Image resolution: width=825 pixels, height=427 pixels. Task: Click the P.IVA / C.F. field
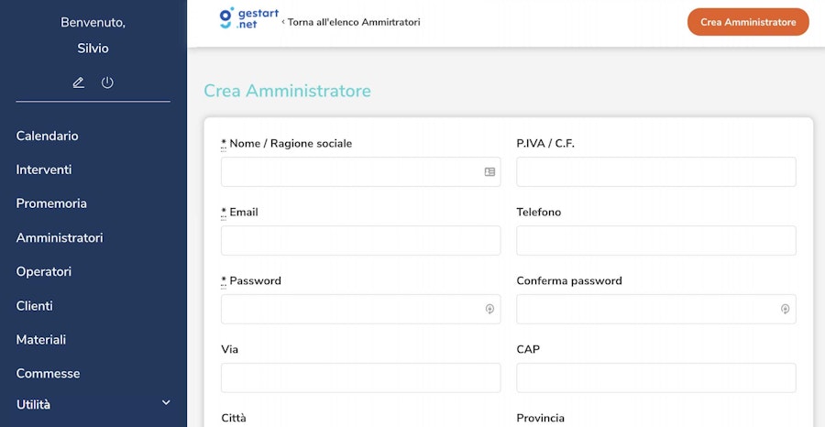[x=655, y=171]
